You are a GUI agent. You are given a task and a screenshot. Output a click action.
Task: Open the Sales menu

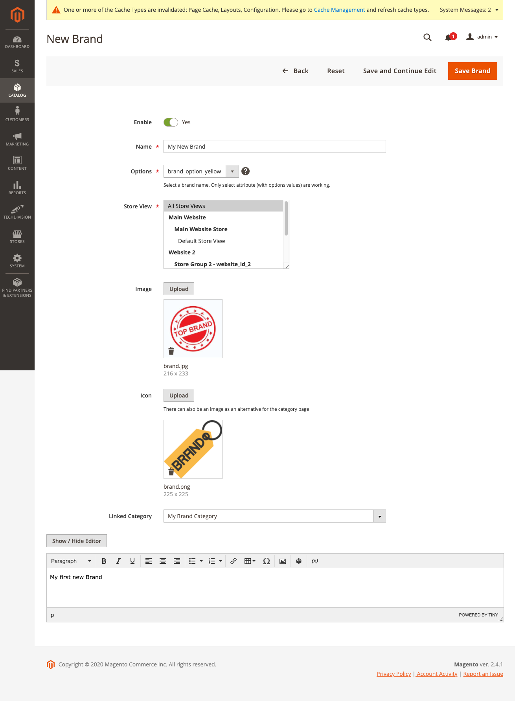click(17, 66)
